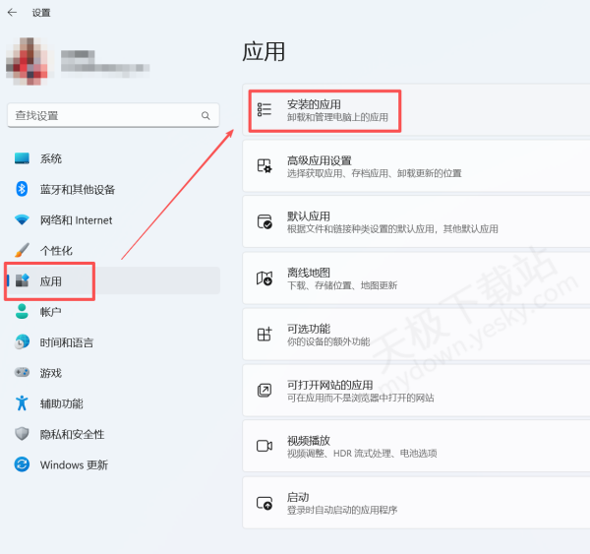Viewport: 590px width, 554px height.
Task: Select the 蓝牙和其他设备 Bluetooth icon
Action: 22,189
